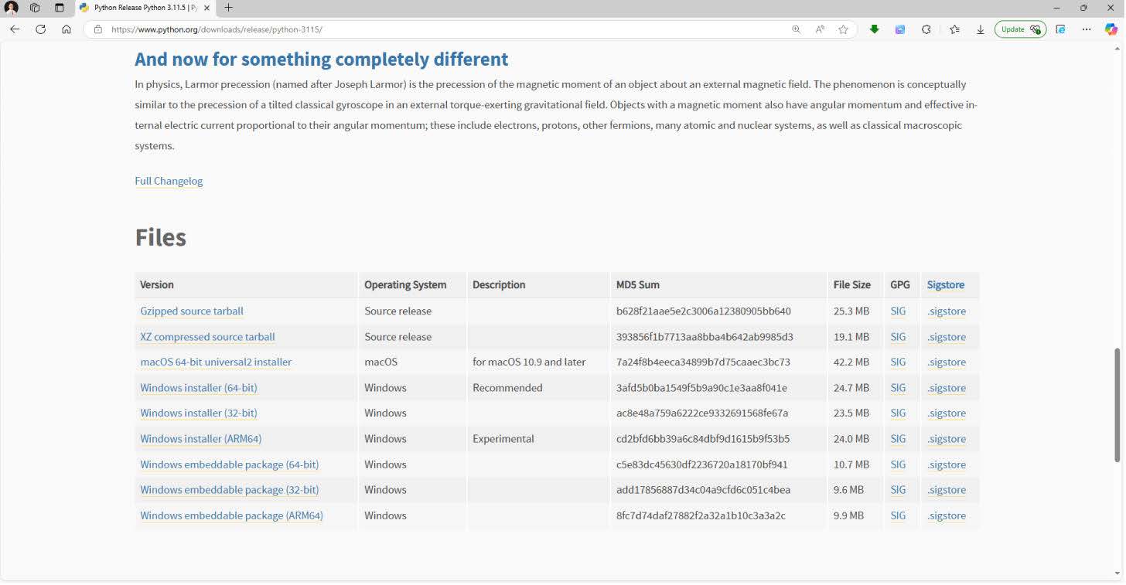Add this page to favorites star

843,29
